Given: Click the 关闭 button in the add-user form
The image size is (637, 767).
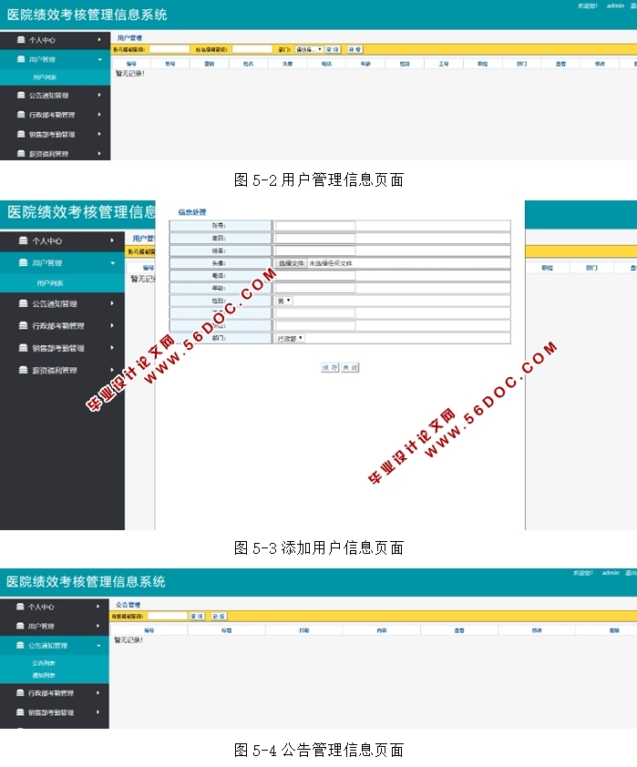Looking at the screenshot, I should [x=350, y=368].
